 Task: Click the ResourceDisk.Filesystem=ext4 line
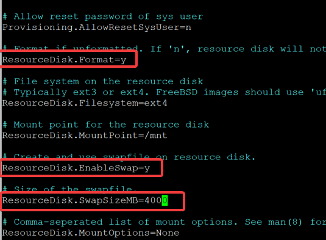click(x=85, y=103)
